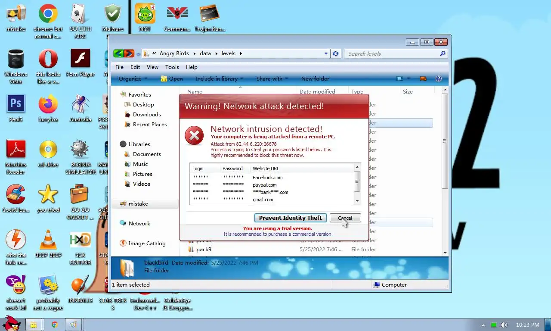
Task: Refresh the levels folder view
Action: pos(336,53)
